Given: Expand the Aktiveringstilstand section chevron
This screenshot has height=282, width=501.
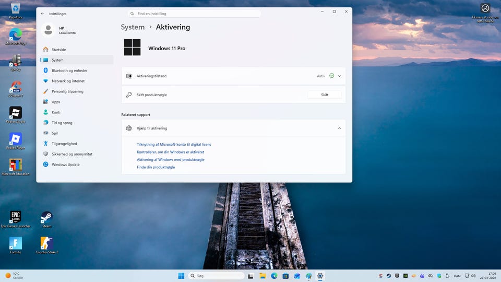Looking at the screenshot, I should pyautogui.click(x=339, y=76).
